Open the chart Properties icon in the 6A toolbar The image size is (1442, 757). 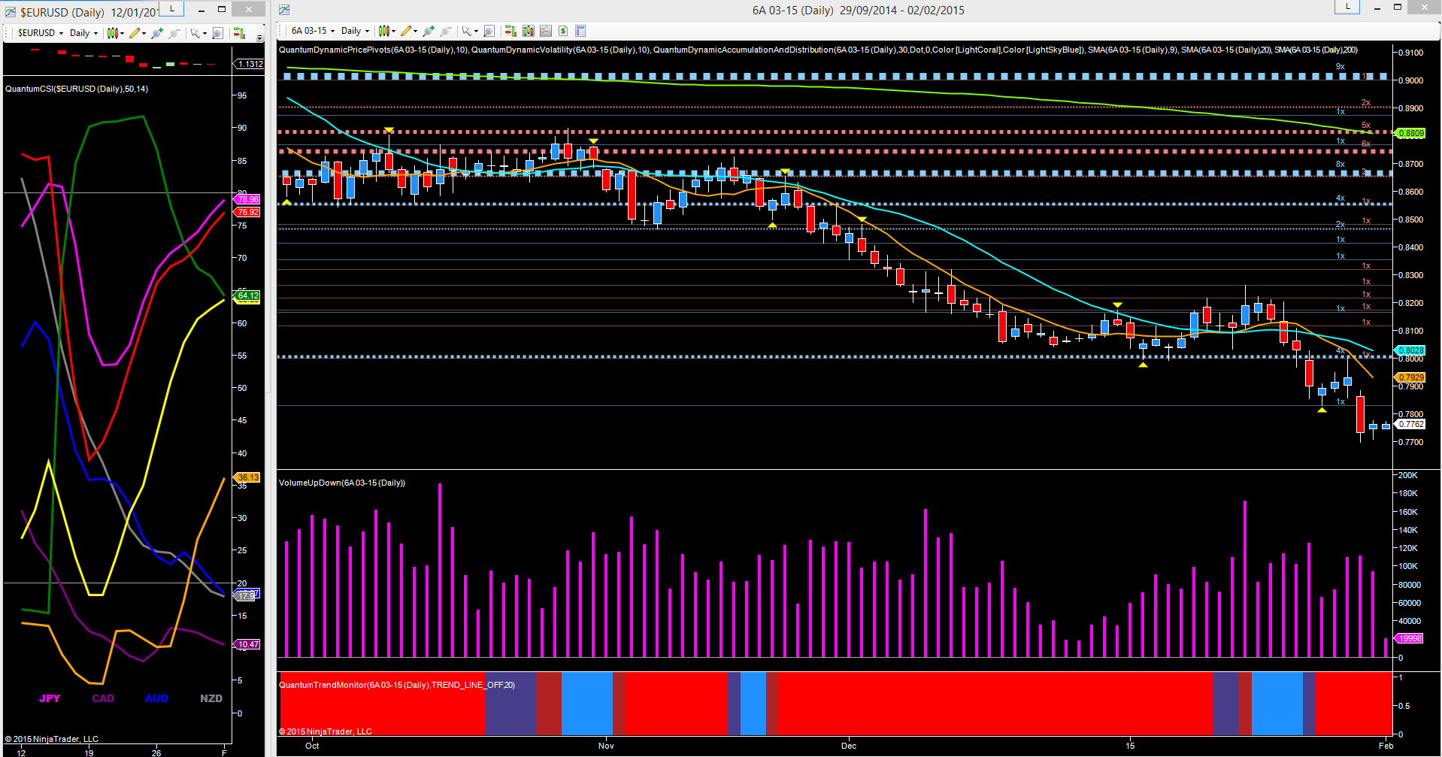point(580,31)
